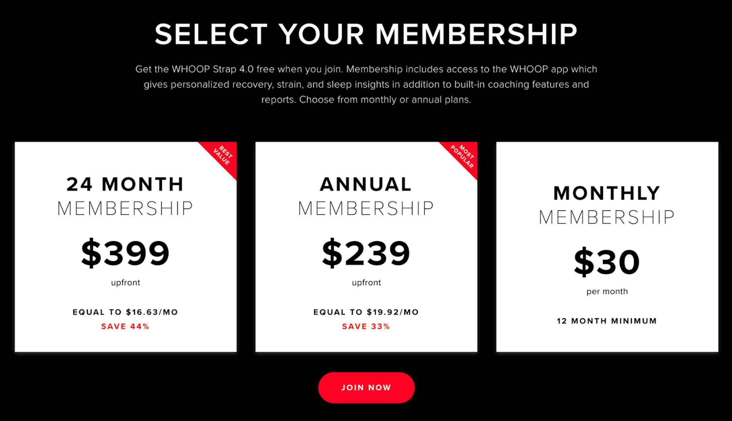Click the $239 price
Viewport: 732px width, 421px height.
366,253
